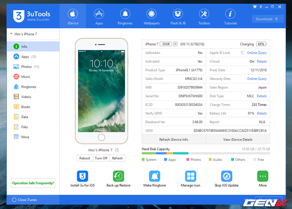Click the System legend swatch
The height and width of the screenshot is (209, 292).
click(143, 159)
